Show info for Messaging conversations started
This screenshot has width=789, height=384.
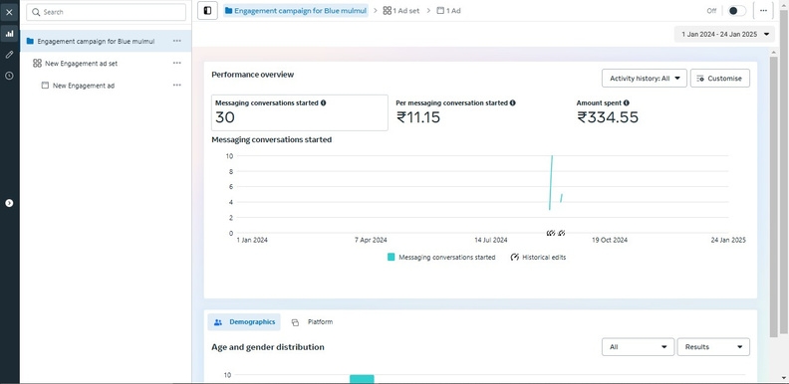(323, 103)
